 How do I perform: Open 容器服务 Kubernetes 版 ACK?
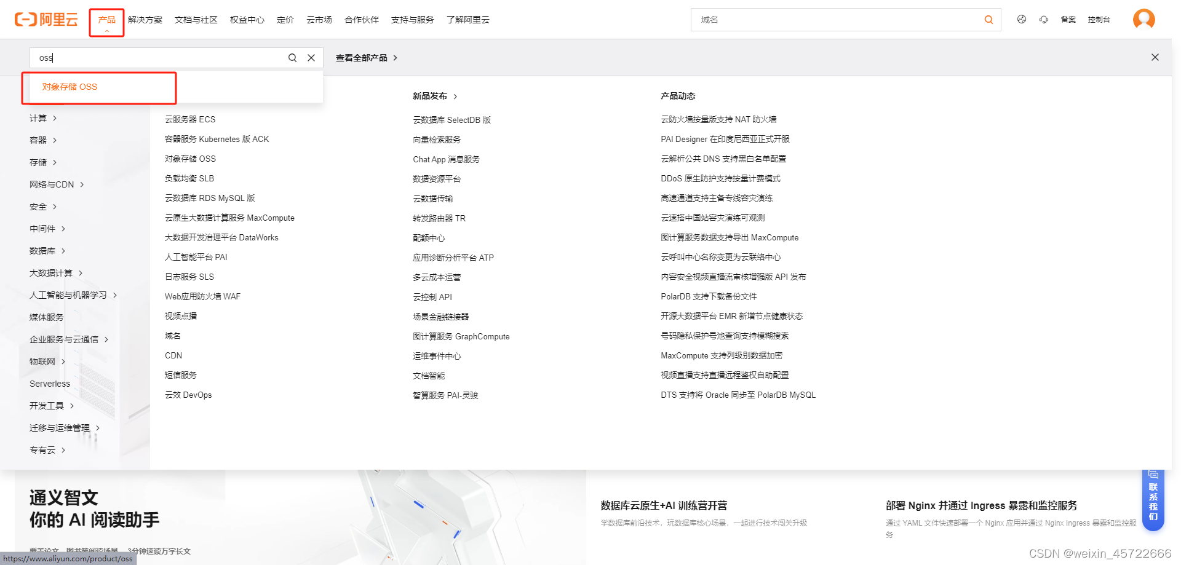pos(217,139)
